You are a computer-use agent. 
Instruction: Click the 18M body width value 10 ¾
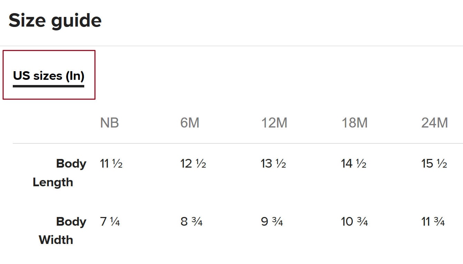[355, 221]
